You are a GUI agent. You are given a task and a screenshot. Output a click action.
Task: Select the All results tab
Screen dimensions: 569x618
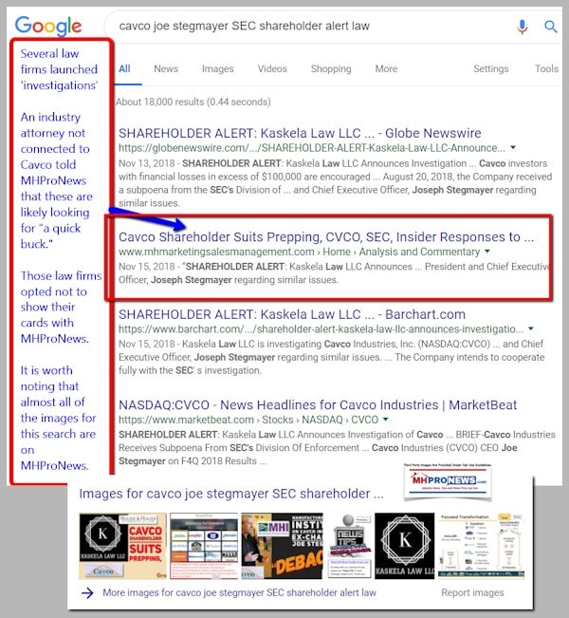124,68
